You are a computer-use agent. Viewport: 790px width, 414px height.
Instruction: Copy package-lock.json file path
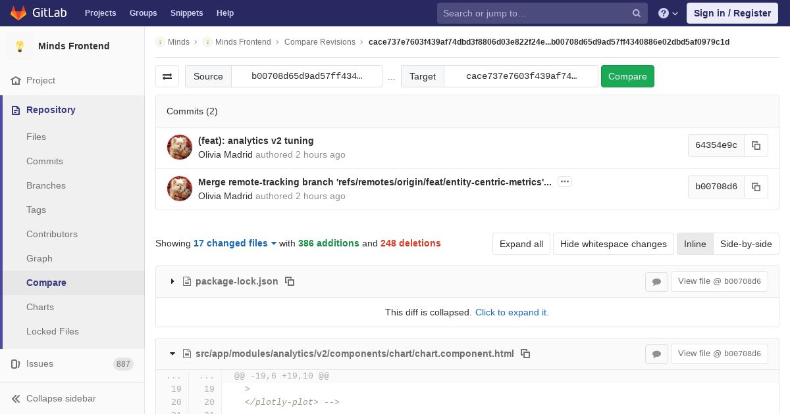[x=290, y=281]
